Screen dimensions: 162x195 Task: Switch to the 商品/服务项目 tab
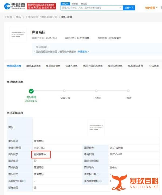tap(135, 66)
